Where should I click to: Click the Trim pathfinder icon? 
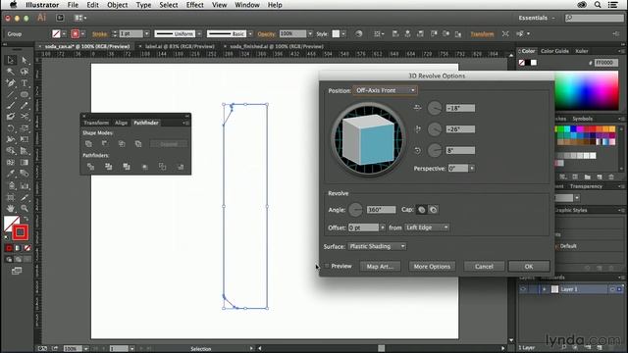(108, 167)
